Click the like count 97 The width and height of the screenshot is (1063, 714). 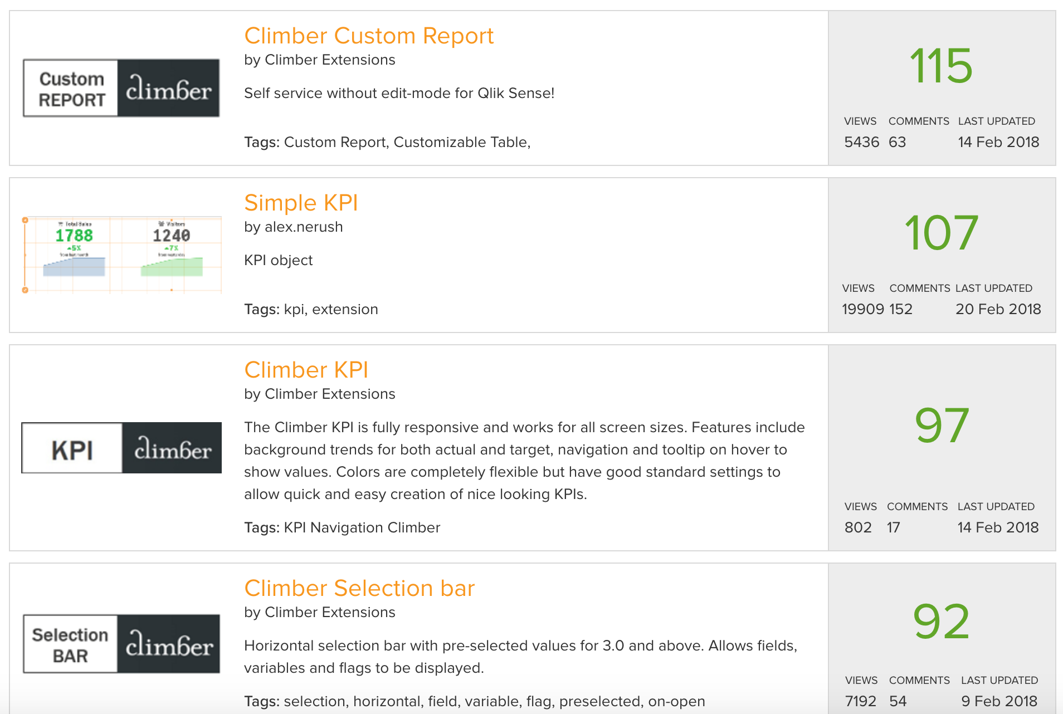[x=942, y=426]
